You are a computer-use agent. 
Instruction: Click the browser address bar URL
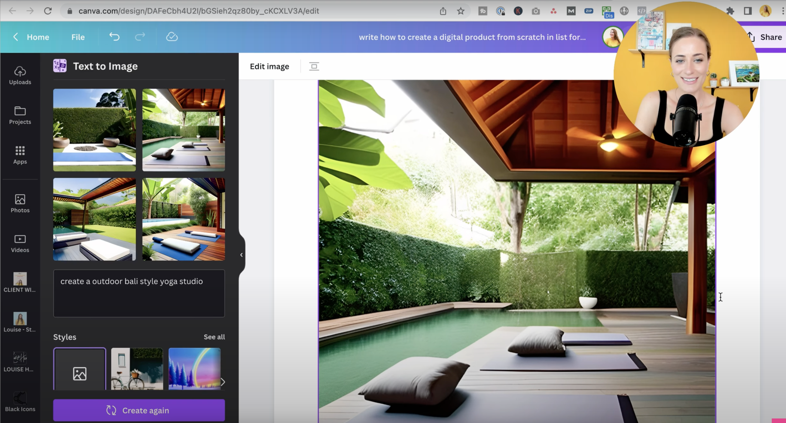(x=199, y=11)
